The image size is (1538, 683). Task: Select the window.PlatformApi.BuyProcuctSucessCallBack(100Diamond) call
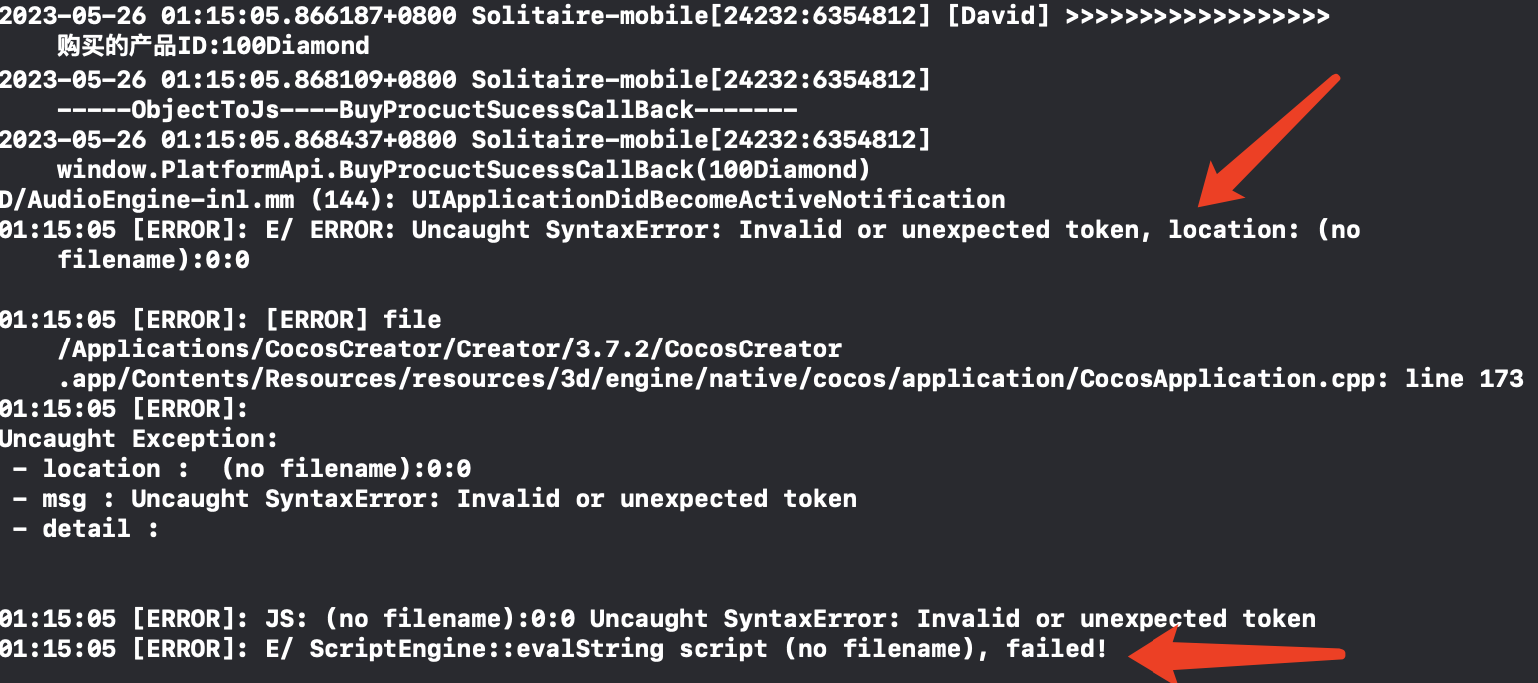[463, 169]
